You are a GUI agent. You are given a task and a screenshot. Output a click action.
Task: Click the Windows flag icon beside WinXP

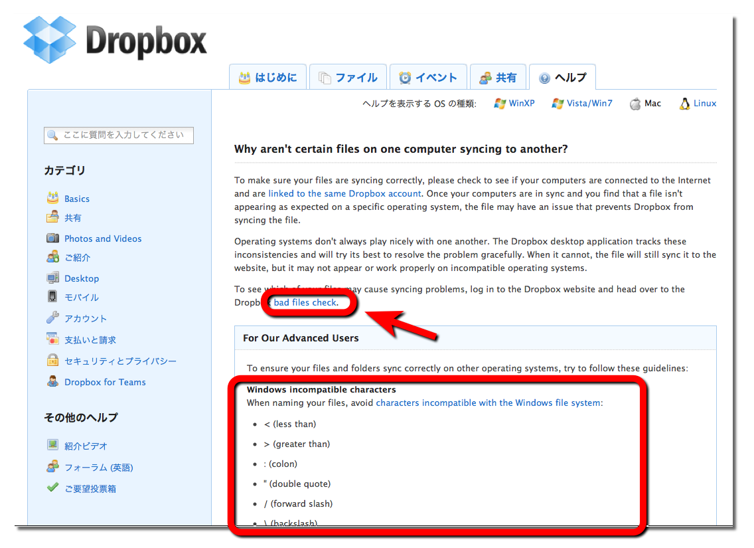coord(500,104)
